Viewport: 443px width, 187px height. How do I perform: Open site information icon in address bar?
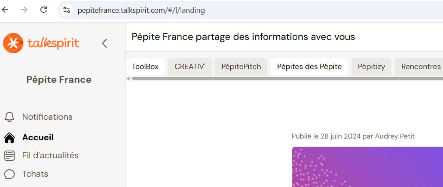click(x=66, y=10)
